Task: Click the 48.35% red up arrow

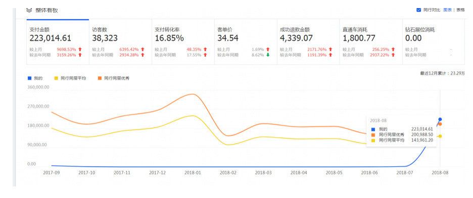Action: click(x=205, y=49)
